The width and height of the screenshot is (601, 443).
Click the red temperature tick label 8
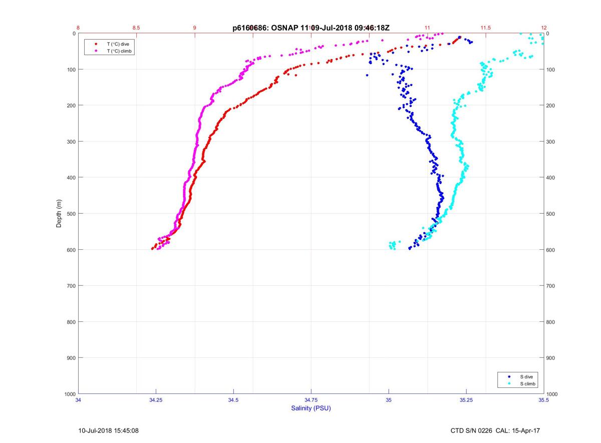78,28
